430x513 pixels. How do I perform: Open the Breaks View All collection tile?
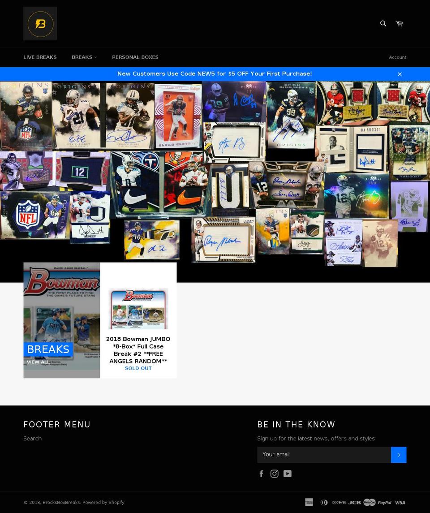[x=62, y=320]
